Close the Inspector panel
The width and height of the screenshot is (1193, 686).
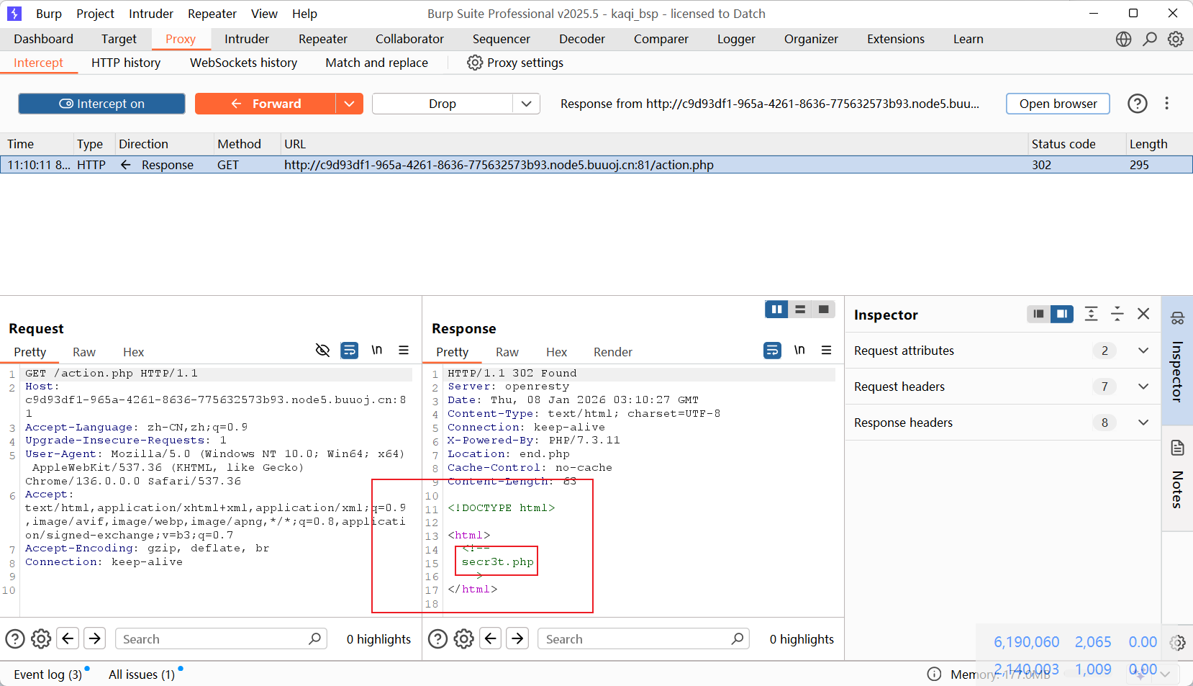coord(1143,314)
